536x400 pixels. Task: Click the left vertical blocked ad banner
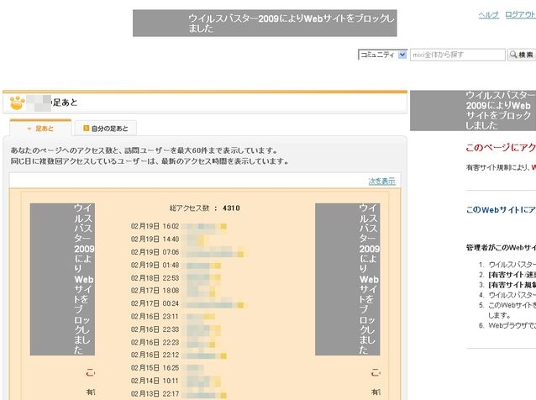tap(62, 279)
